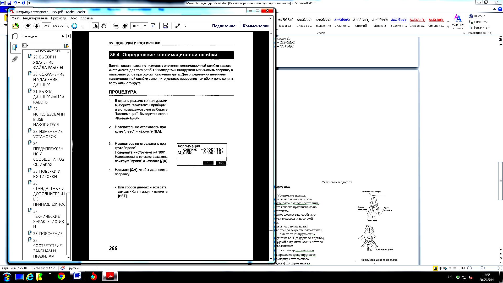Open Word undo history dropdown arrow
Image resolution: width=503 pixels, height=283 pixels.
point(19,3)
